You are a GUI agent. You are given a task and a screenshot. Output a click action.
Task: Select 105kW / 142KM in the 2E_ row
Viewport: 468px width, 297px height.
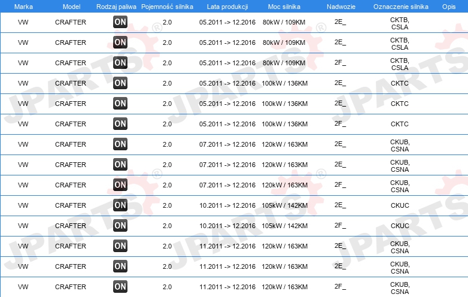[284, 205]
